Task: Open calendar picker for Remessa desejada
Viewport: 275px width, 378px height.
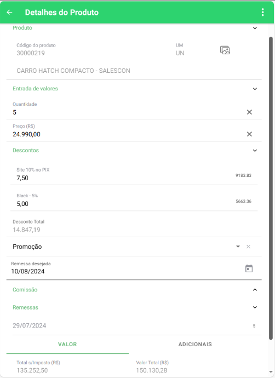Action: coord(249,268)
